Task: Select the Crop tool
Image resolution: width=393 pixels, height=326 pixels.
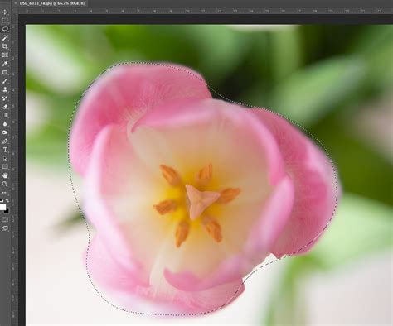Action: click(5, 46)
